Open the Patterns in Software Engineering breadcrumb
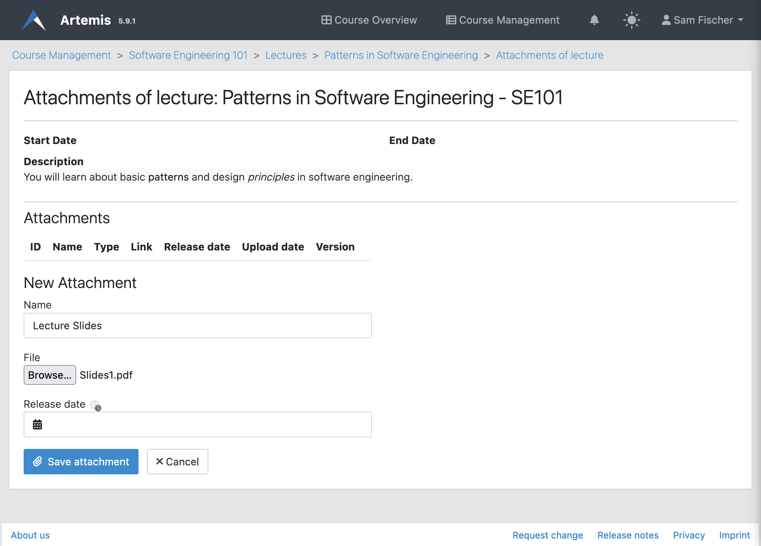Viewport: 761px width, 546px height. coord(401,55)
